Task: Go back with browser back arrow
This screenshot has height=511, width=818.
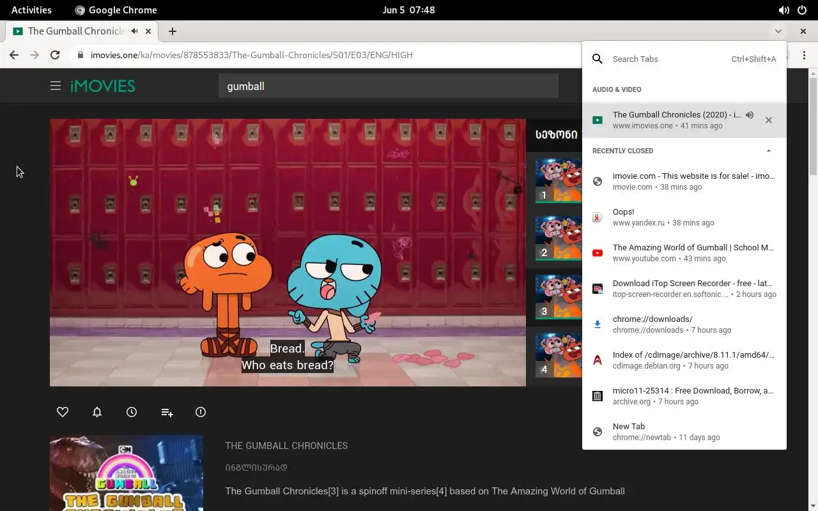Action: pos(14,55)
